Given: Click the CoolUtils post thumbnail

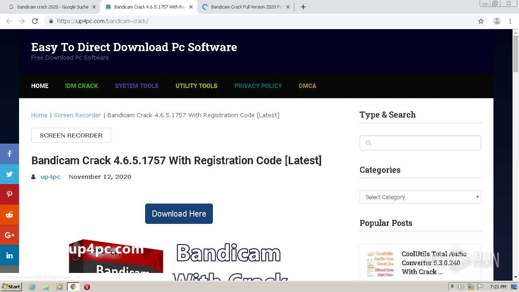Looking at the screenshot, I should click(380, 264).
